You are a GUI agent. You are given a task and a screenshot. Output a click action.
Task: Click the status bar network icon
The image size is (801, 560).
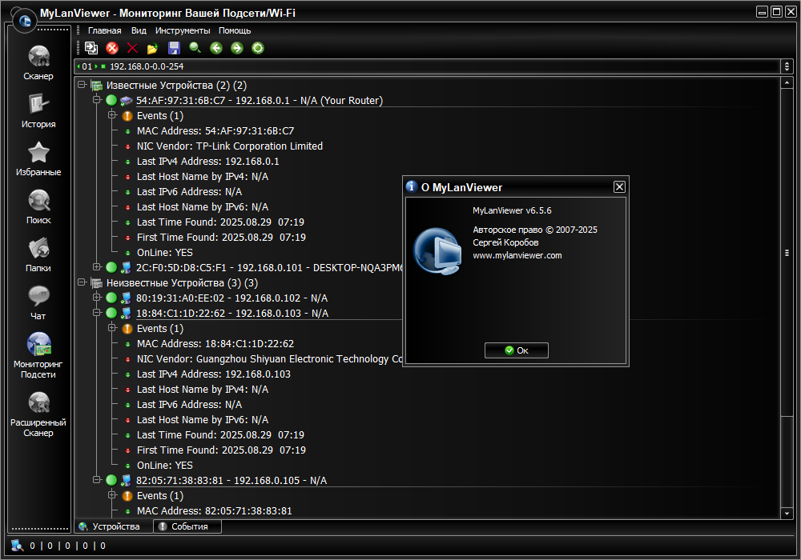point(18,546)
